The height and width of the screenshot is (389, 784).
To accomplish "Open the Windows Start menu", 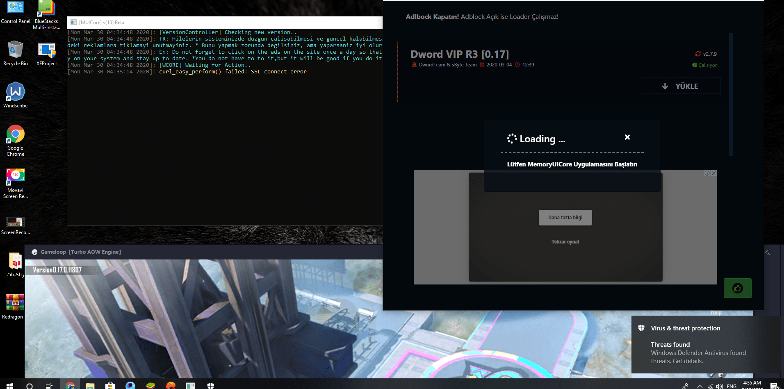I will pos(10,386).
